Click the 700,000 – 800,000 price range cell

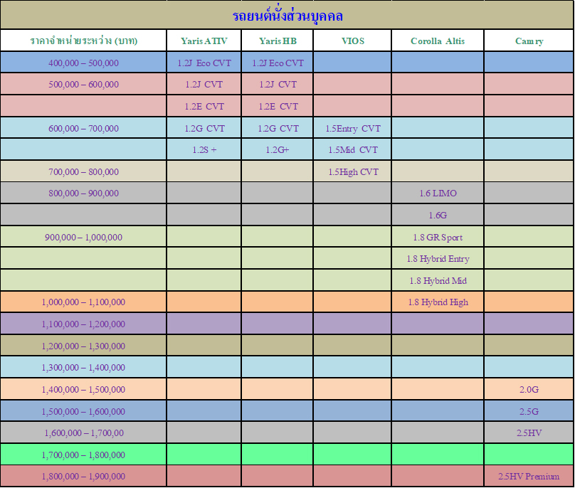coord(83,171)
